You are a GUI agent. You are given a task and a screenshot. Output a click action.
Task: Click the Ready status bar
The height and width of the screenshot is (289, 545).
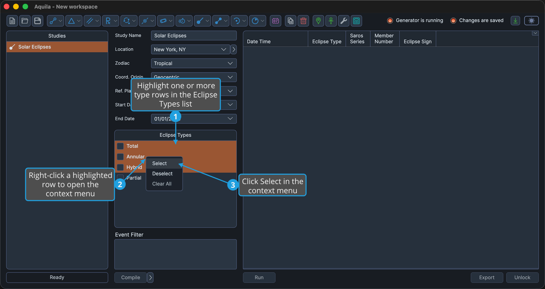(57, 278)
